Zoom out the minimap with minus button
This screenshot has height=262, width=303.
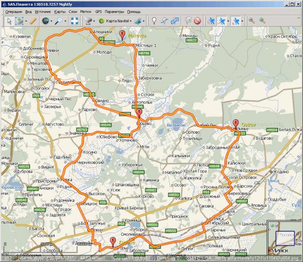pyautogui.click(x=276, y=226)
